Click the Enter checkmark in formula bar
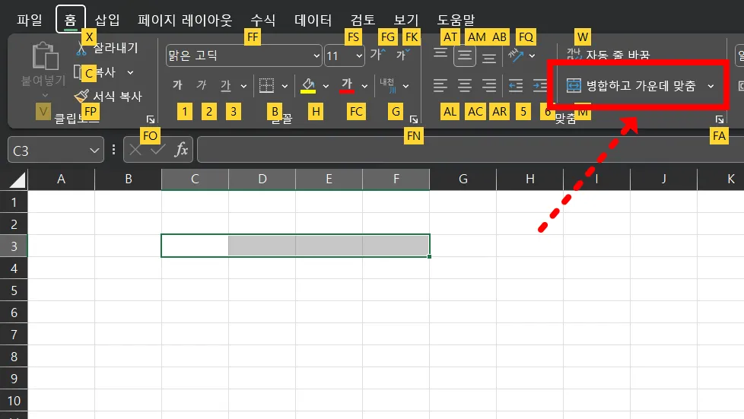This screenshot has height=419, width=744. 157,151
